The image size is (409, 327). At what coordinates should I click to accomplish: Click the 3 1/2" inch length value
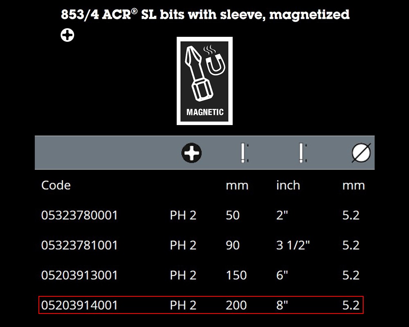[x=293, y=245]
